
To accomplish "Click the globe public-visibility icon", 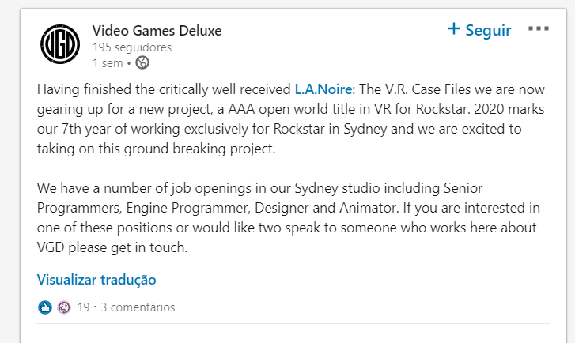I will (x=142, y=62).
